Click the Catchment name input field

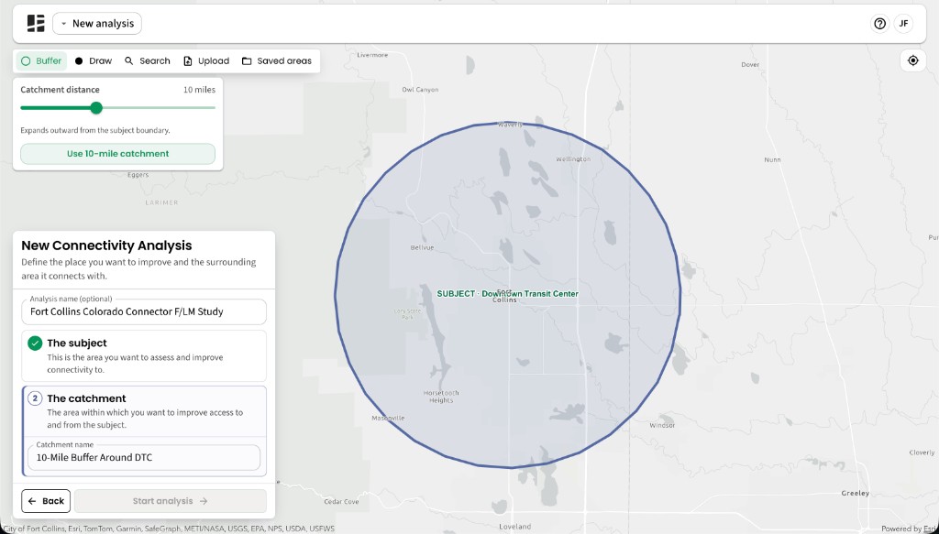[x=144, y=457]
